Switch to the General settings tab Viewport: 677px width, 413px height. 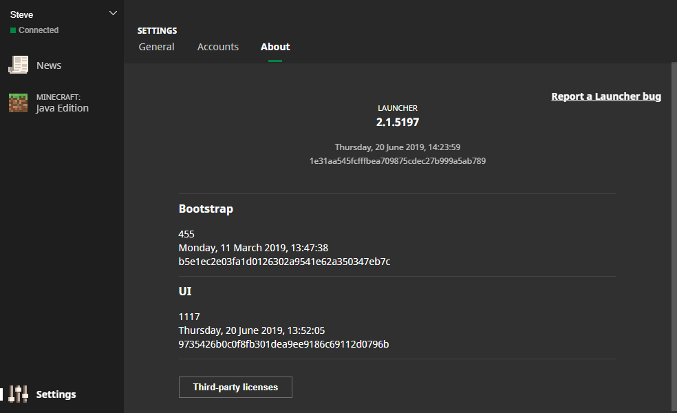click(x=156, y=47)
